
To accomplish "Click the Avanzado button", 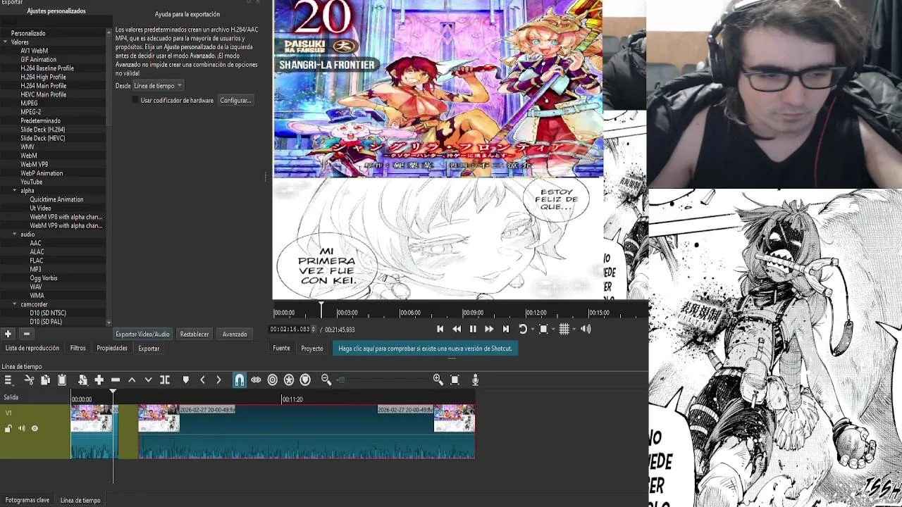I will point(235,334).
